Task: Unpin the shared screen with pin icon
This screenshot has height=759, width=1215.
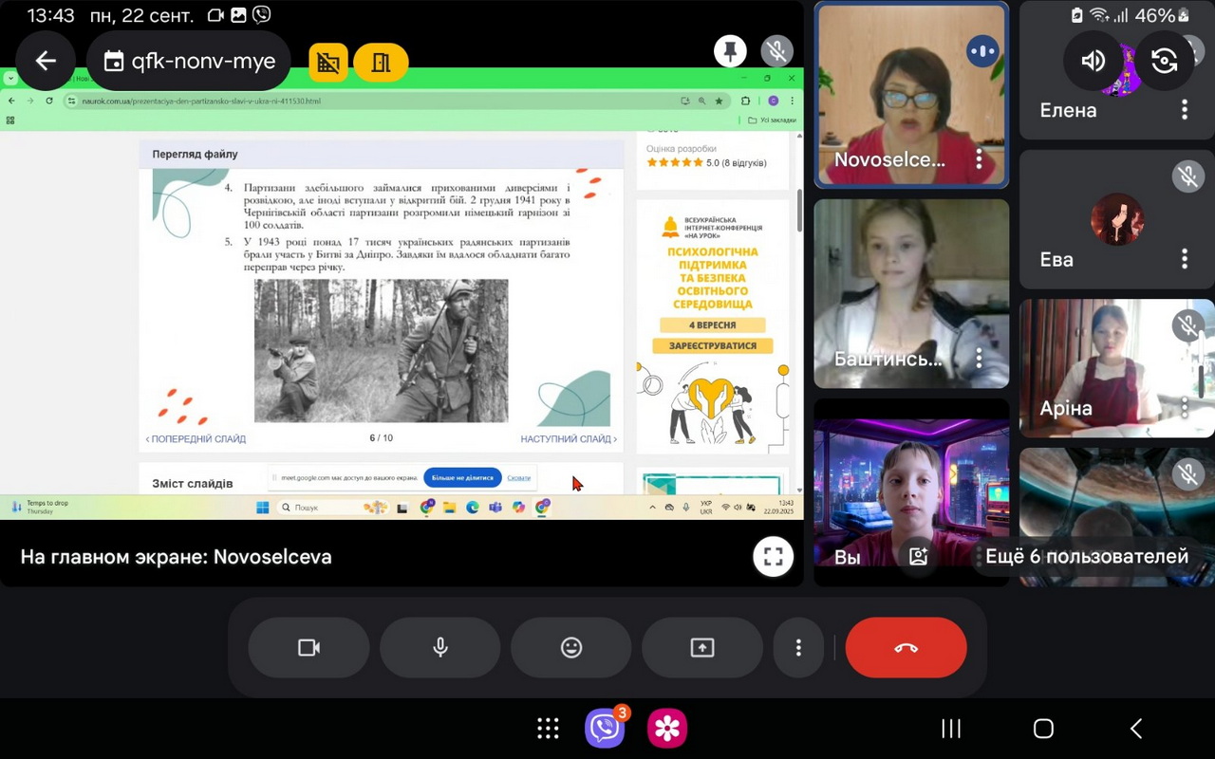Action: point(730,51)
